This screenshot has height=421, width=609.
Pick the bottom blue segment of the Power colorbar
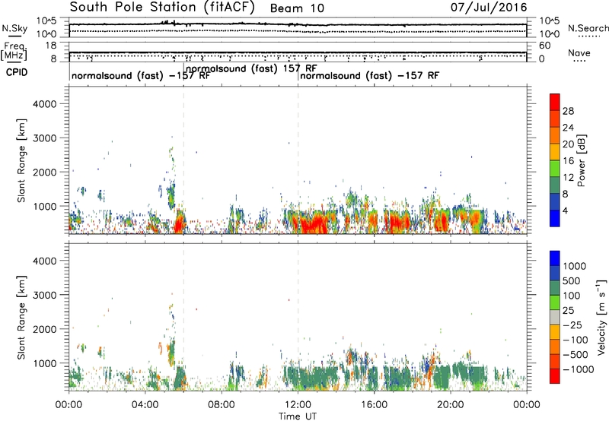[555, 218]
